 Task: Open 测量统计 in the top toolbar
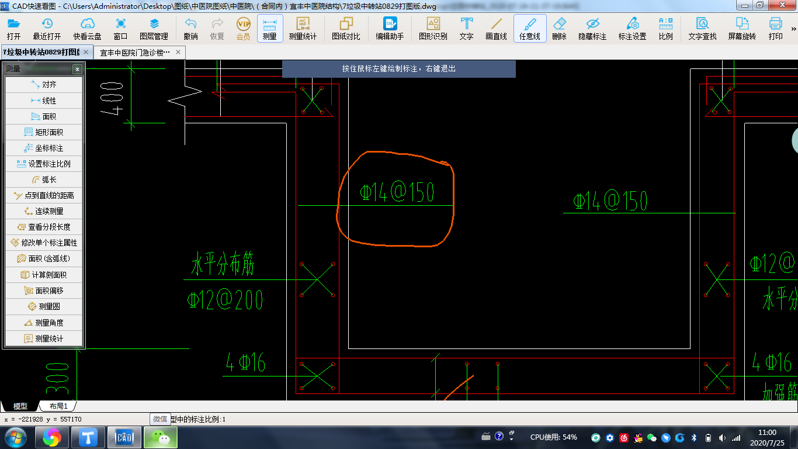pyautogui.click(x=303, y=29)
